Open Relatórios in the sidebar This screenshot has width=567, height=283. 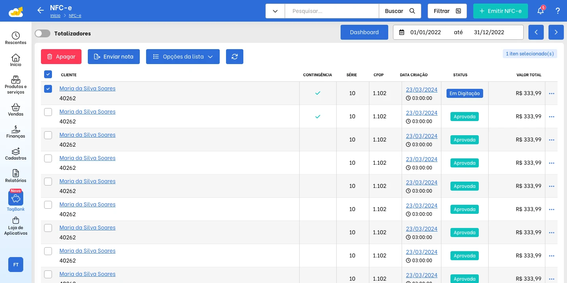(16, 176)
